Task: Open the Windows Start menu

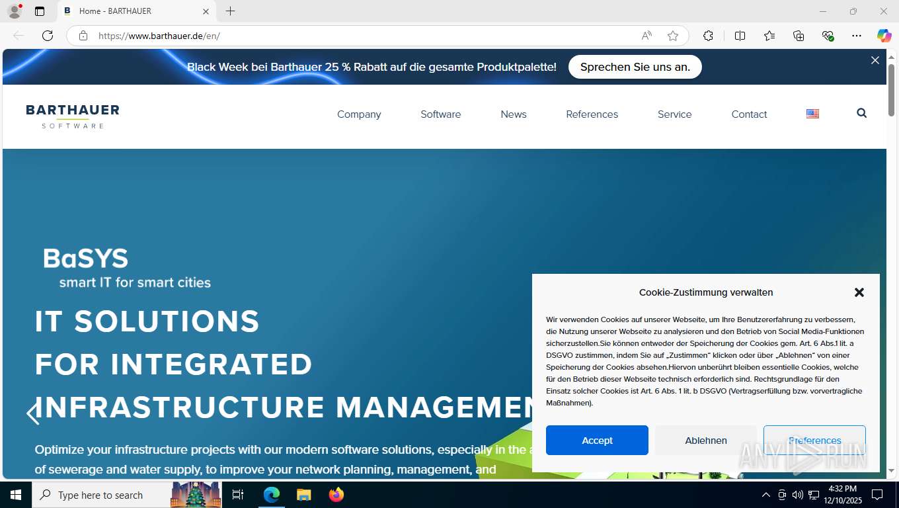Action: 16,495
